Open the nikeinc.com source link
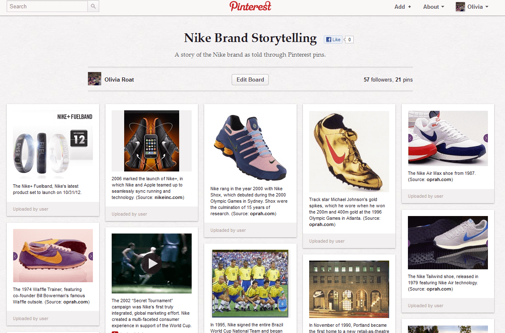Image resolution: width=505 pixels, height=333 pixels. pyautogui.click(x=169, y=198)
